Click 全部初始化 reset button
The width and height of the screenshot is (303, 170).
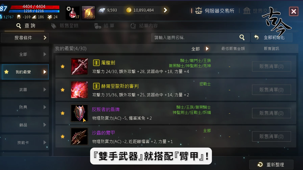(x=272, y=37)
